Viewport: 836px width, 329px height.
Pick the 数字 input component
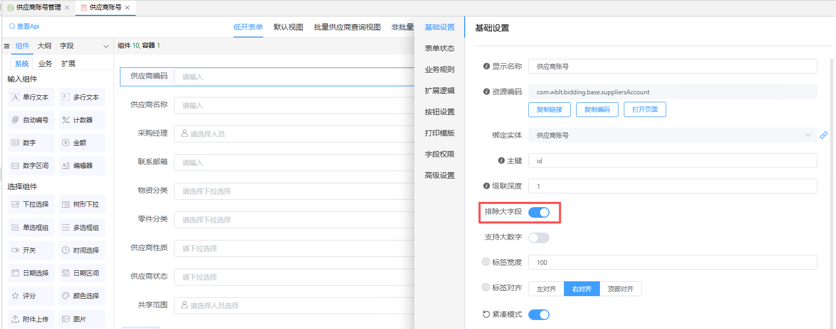click(x=31, y=143)
